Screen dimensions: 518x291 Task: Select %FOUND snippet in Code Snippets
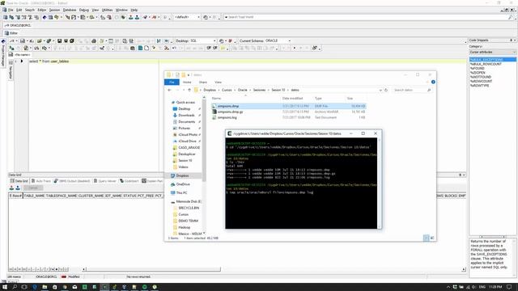click(x=477, y=68)
